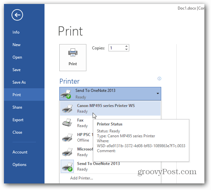Click the Microsoft printer icon

[x=67, y=152]
